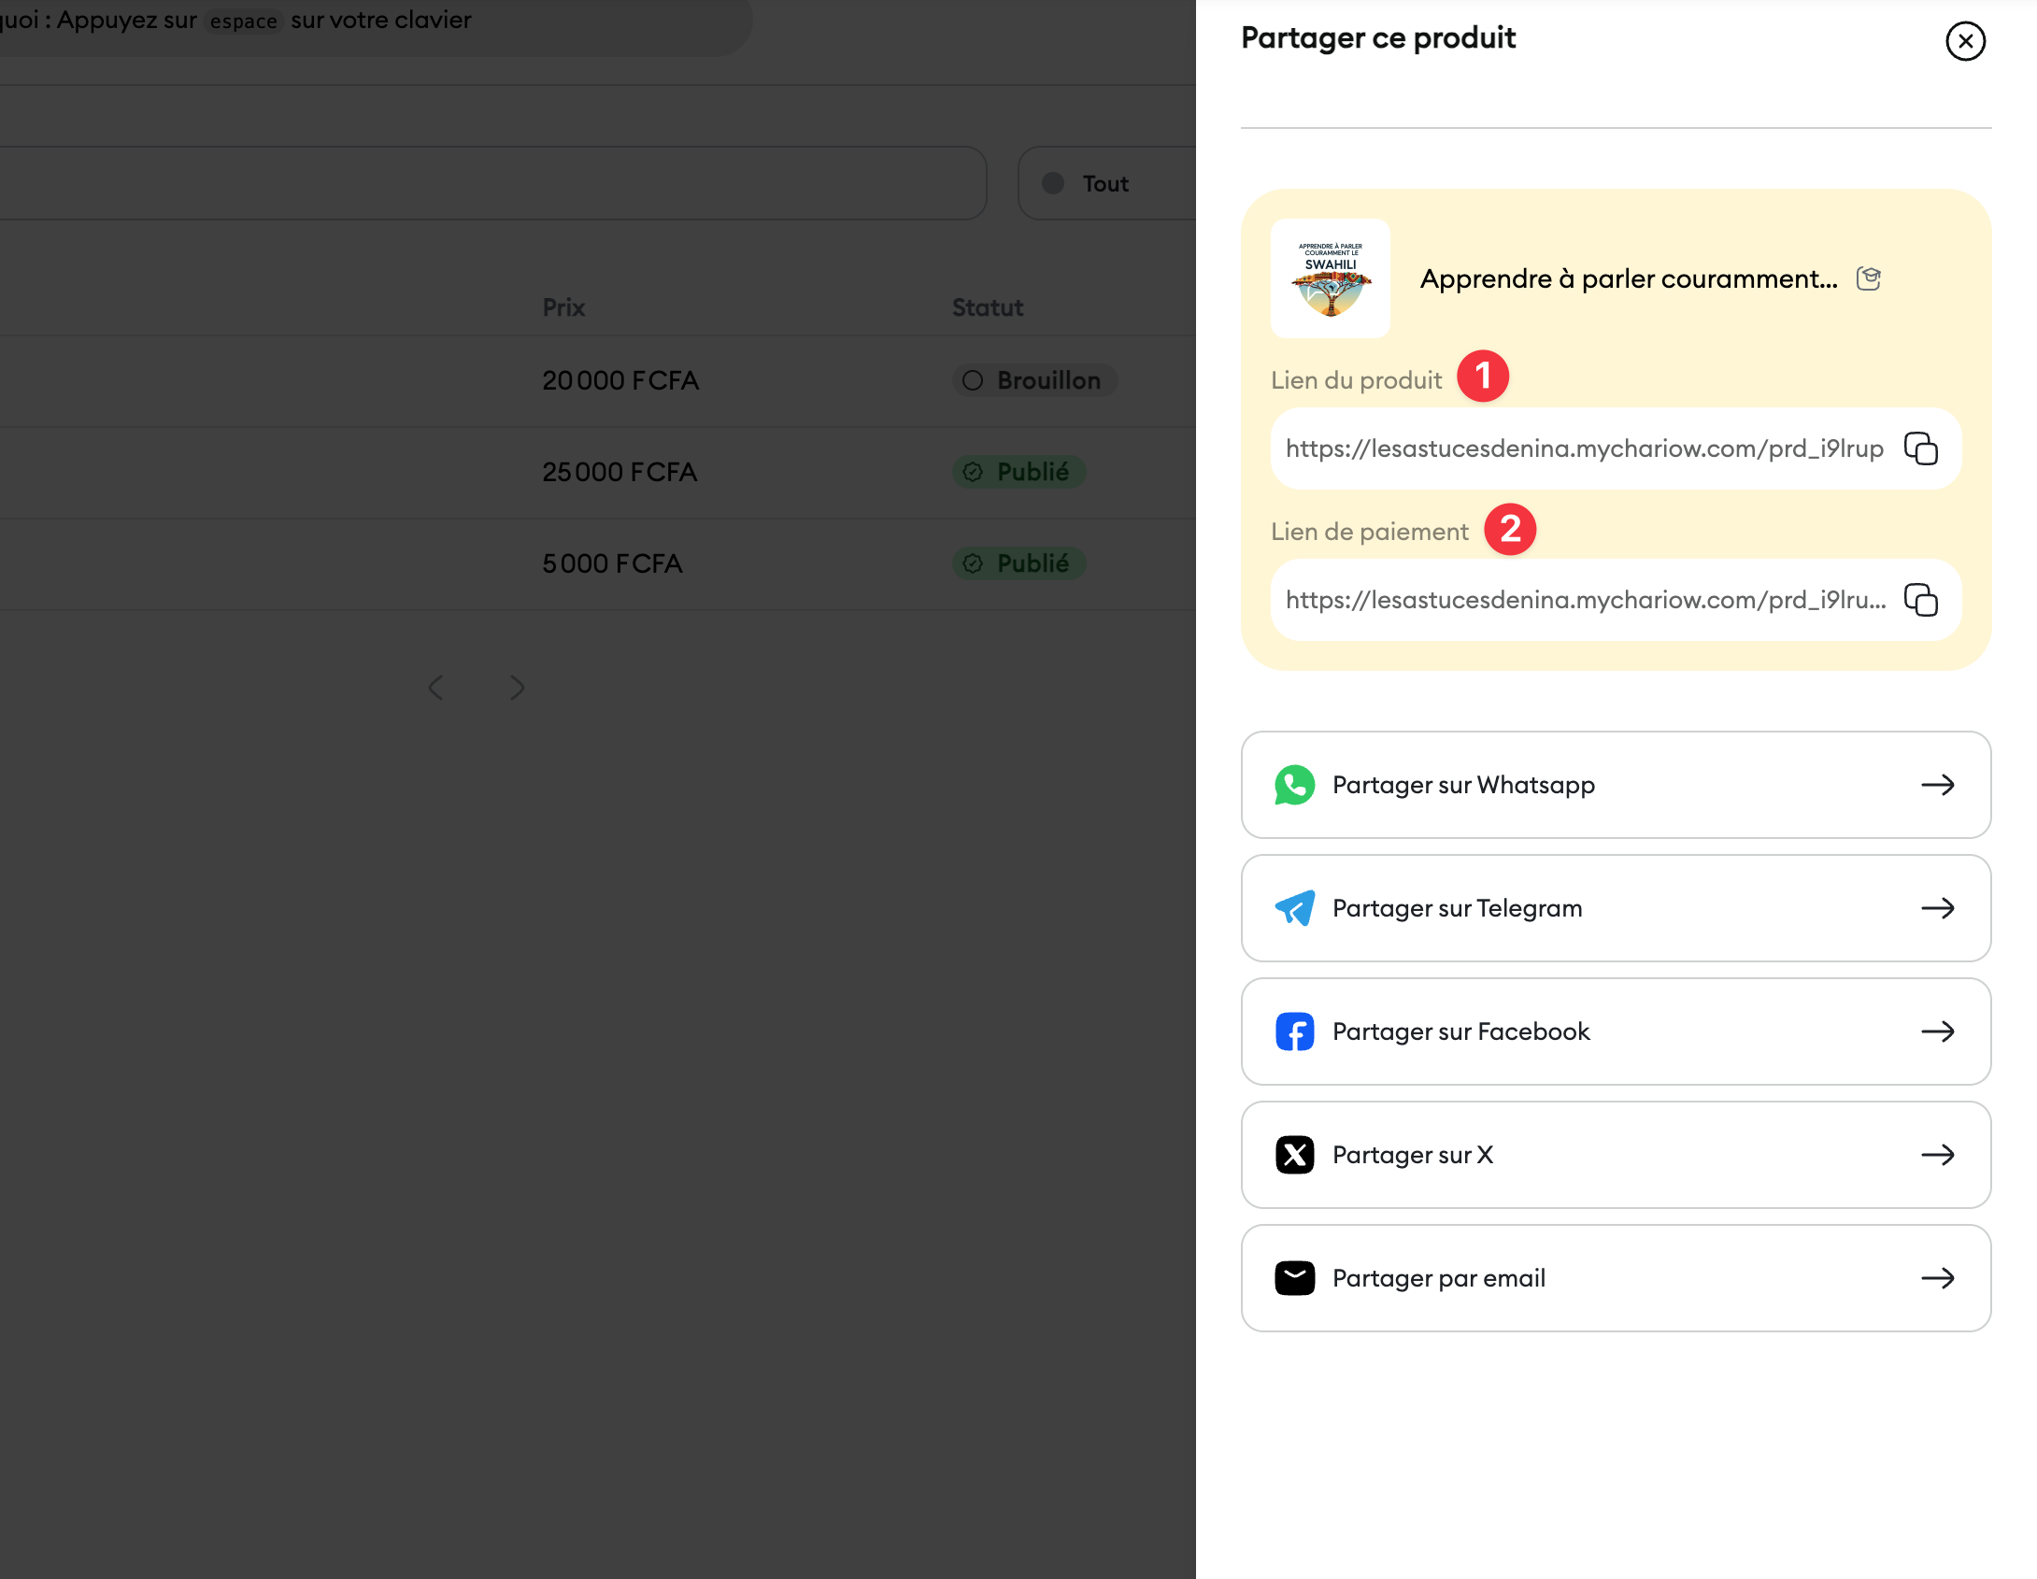Click the Facebook logo icon
The width and height of the screenshot is (2037, 1579).
pyautogui.click(x=1295, y=1031)
